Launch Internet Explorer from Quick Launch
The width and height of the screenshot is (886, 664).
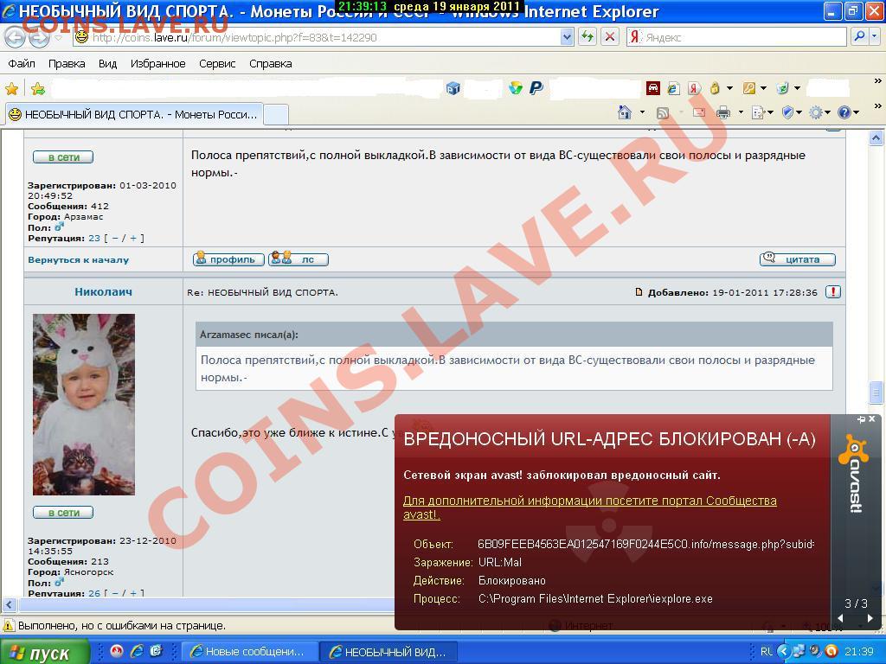[x=136, y=651]
